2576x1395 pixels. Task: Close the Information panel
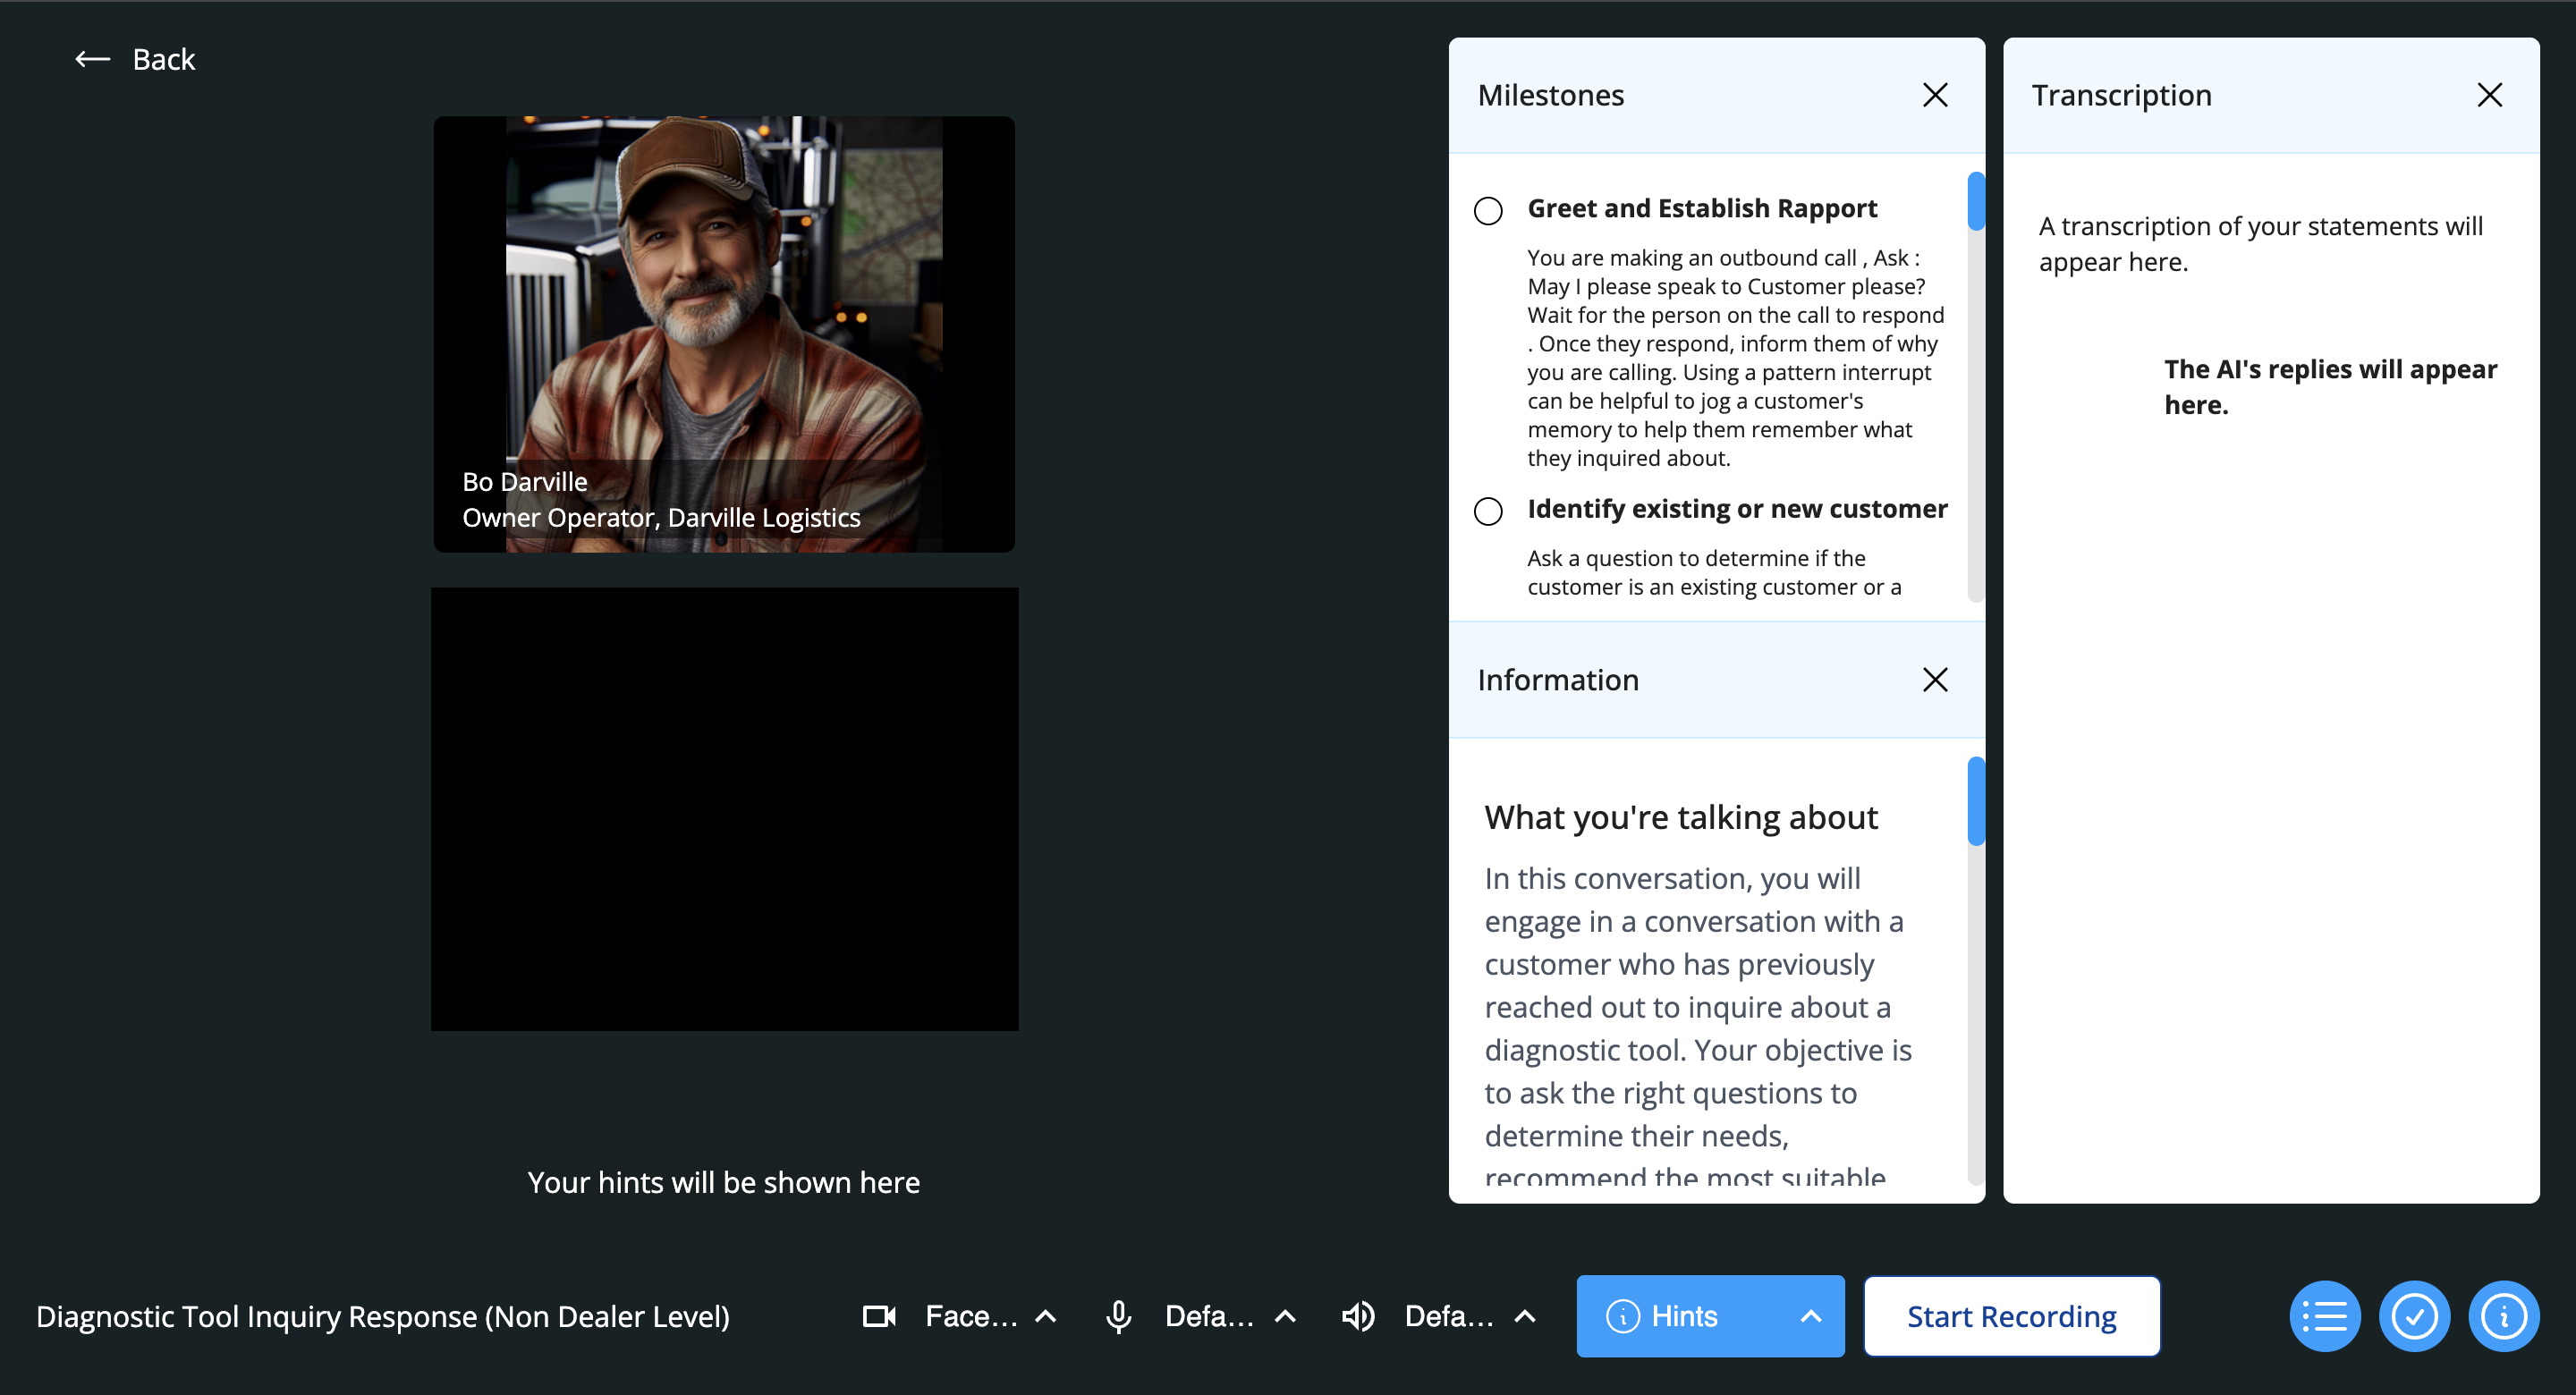[x=1935, y=680]
